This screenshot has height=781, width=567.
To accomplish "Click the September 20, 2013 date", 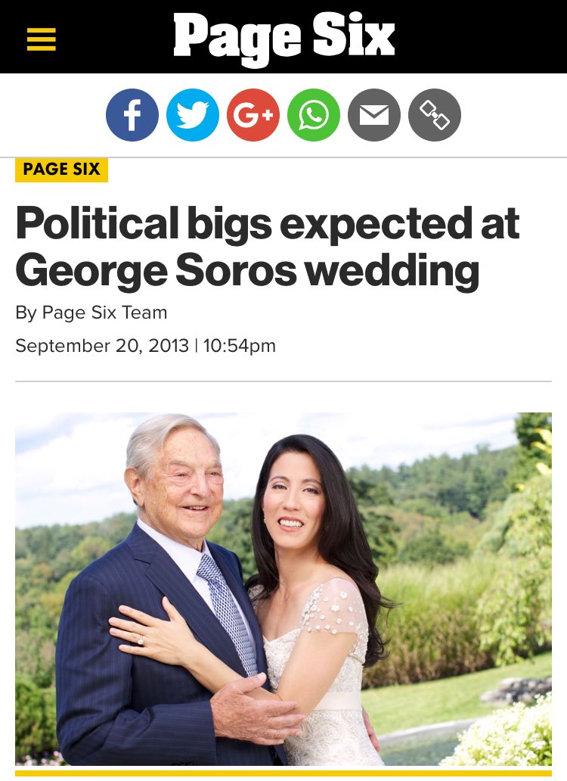I will (103, 346).
